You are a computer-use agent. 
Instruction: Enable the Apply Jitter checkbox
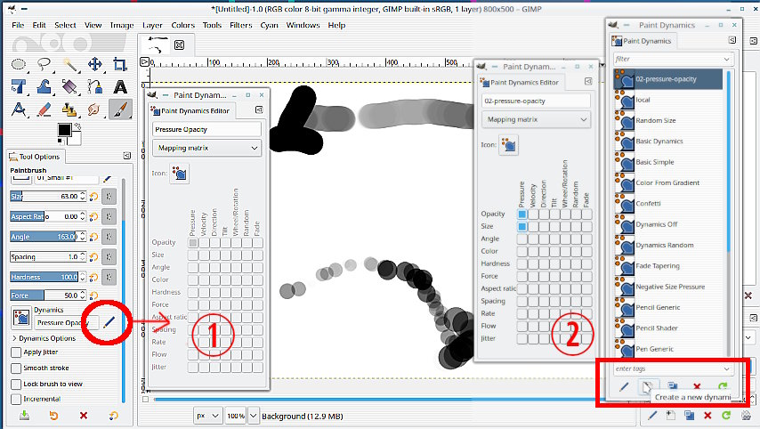tap(16, 352)
